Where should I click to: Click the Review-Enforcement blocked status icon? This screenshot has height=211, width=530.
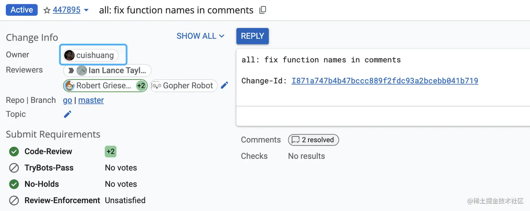click(14, 201)
